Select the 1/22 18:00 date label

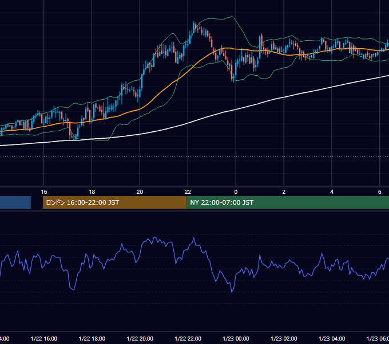[x=92, y=338]
